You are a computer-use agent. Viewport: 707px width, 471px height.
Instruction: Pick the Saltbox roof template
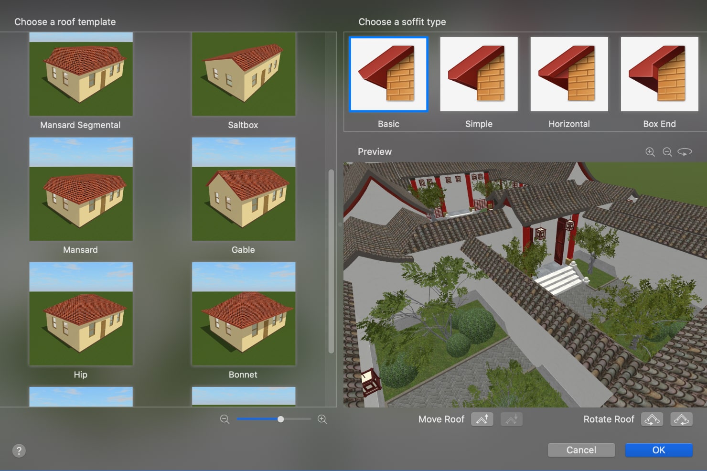[x=244, y=74]
